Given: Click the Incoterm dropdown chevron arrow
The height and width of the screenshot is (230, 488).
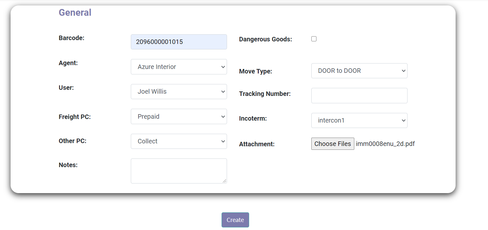Looking at the screenshot, I should tap(404, 121).
